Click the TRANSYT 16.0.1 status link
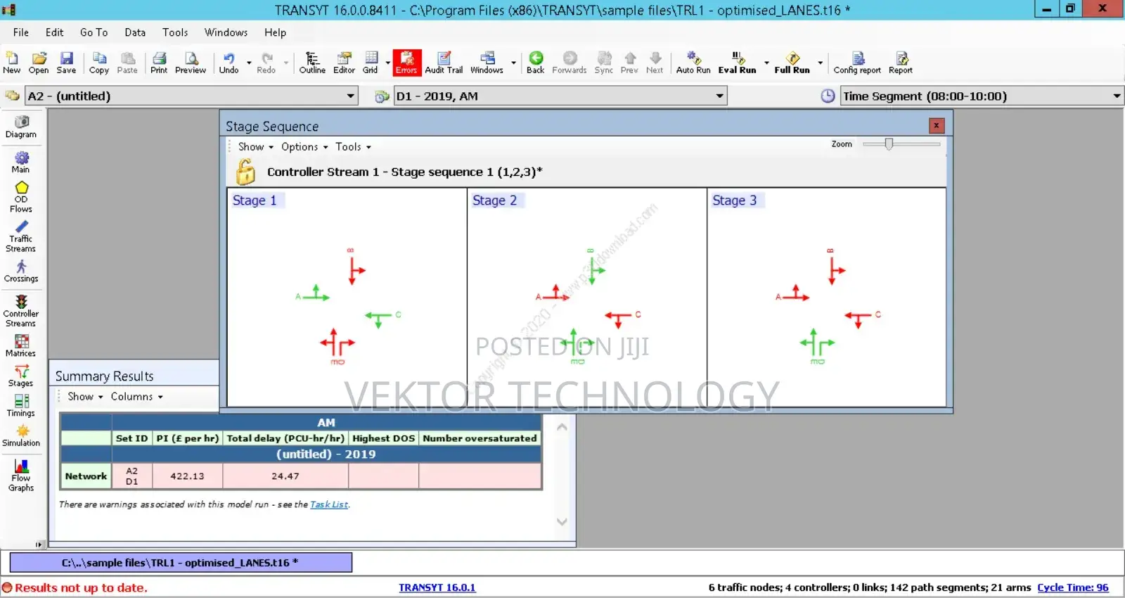This screenshot has width=1125, height=598. click(x=437, y=587)
